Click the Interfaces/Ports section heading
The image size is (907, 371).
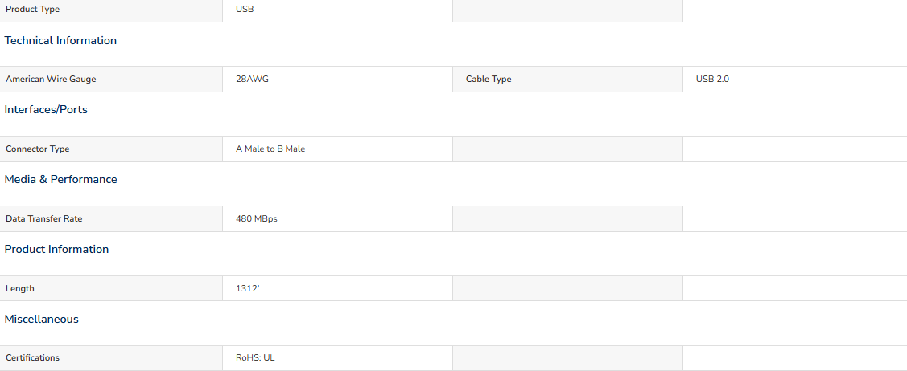pos(46,110)
